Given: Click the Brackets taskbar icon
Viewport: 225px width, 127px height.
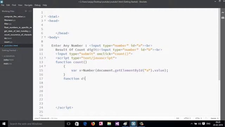Looking at the screenshot, I should tap(133, 124).
